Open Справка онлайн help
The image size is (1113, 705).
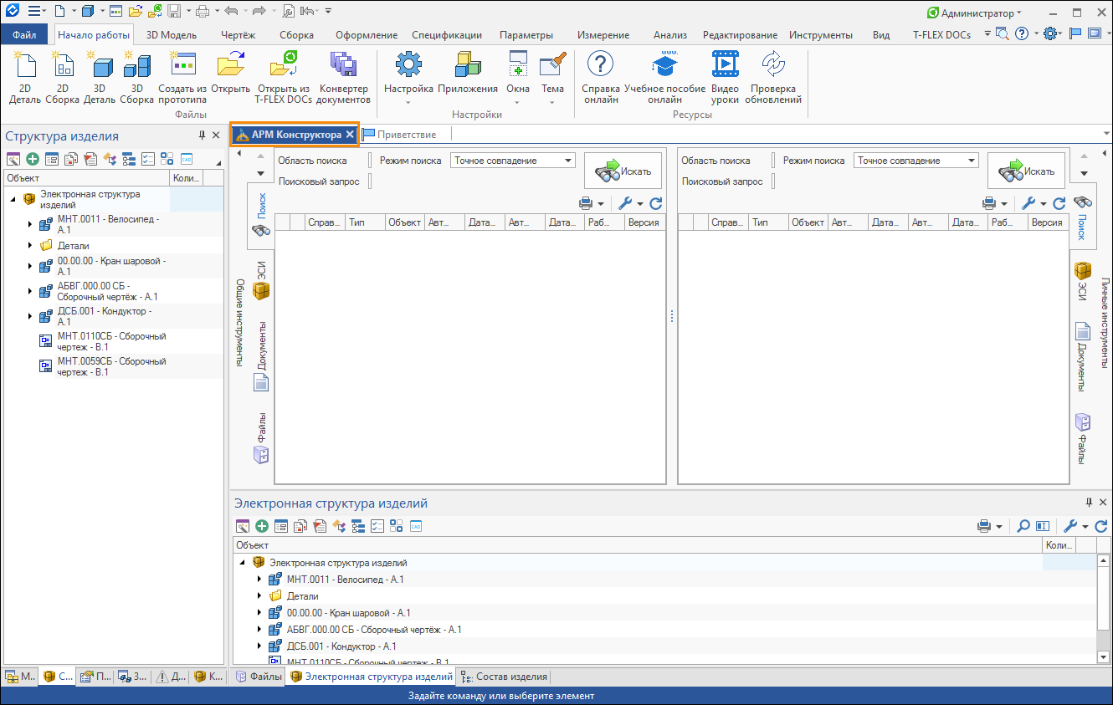[x=600, y=77]
